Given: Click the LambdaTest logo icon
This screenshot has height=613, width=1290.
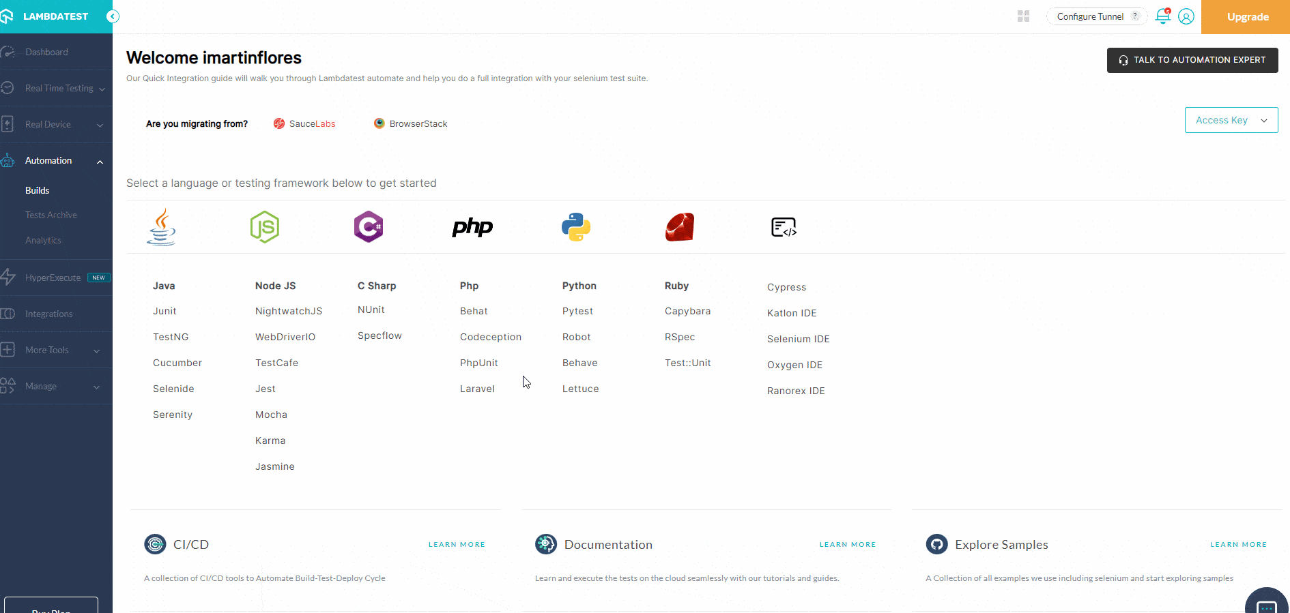Looking at the screenshot, I should [x=6, y=16].
